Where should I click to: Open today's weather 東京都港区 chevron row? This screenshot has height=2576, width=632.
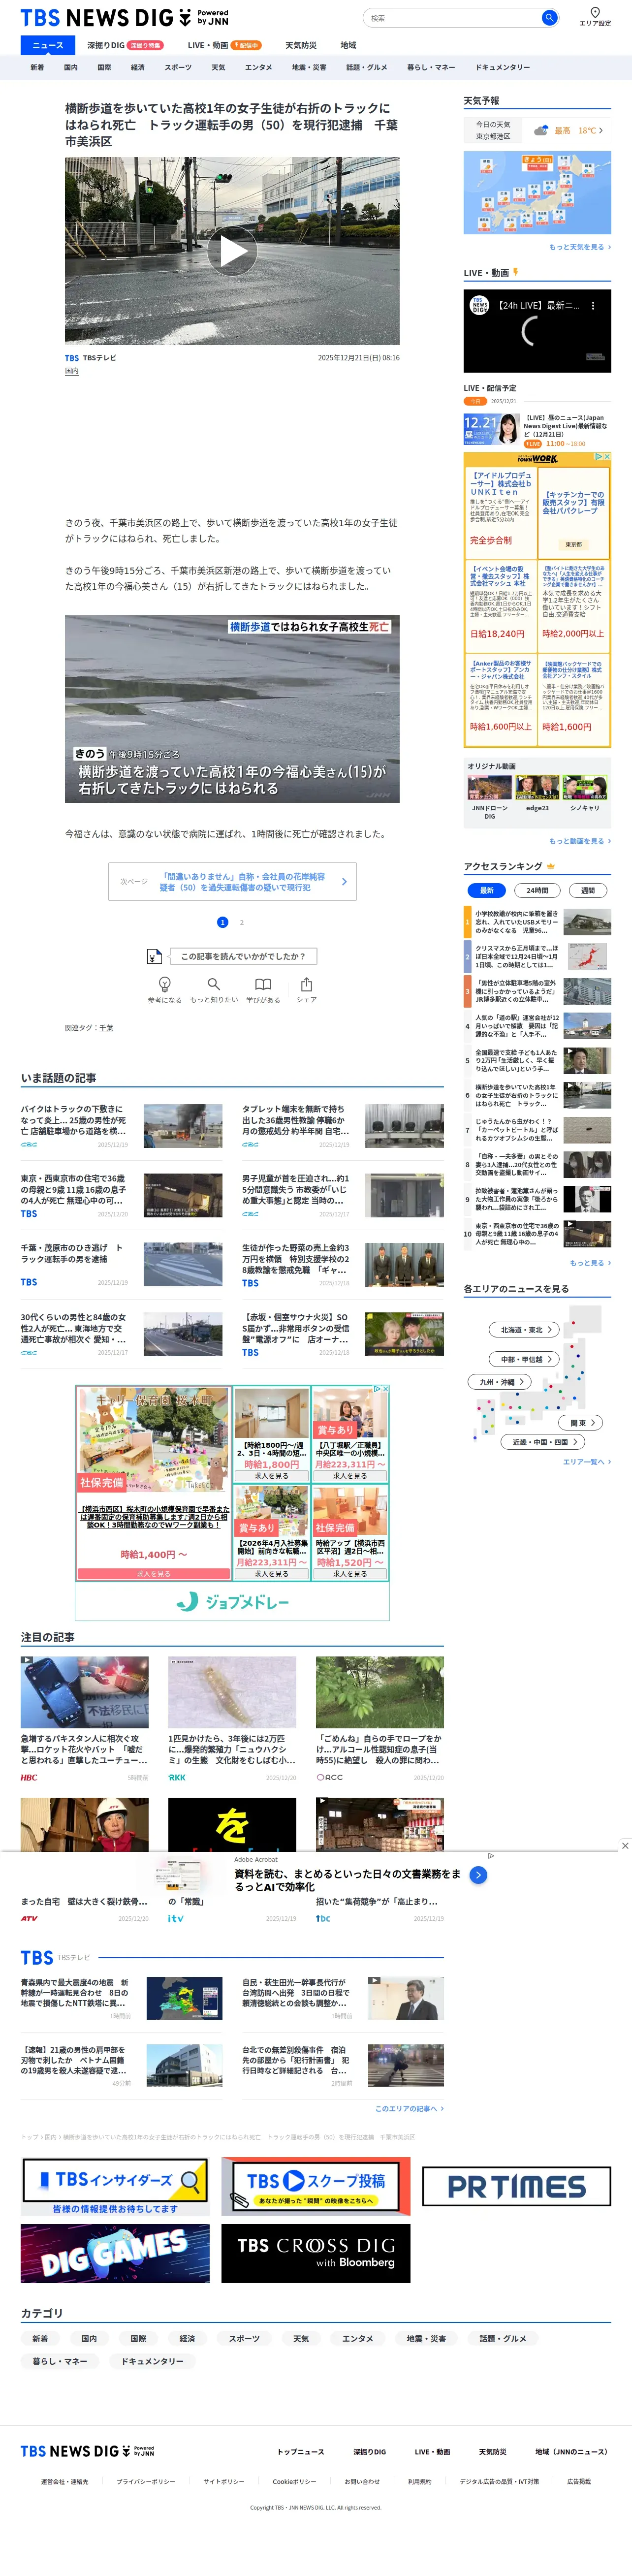point(537,130)
